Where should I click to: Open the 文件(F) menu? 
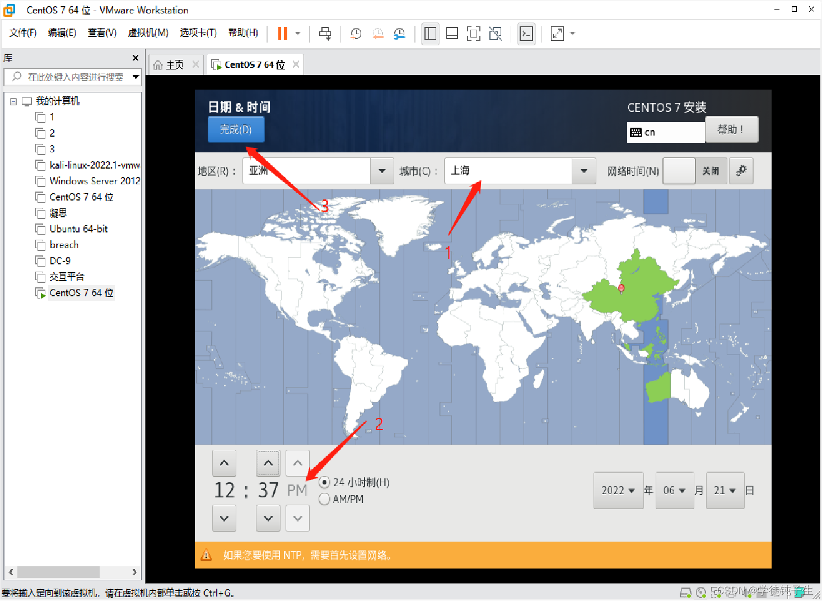pyautogui.click(x=23, y=33)
